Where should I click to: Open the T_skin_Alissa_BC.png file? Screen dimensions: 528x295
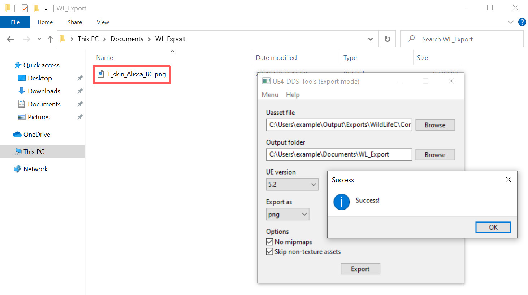136,74
